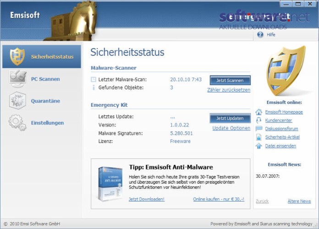Close the Emsisoft window
This screenshot has height=229, width=319.
click(310, 4)
